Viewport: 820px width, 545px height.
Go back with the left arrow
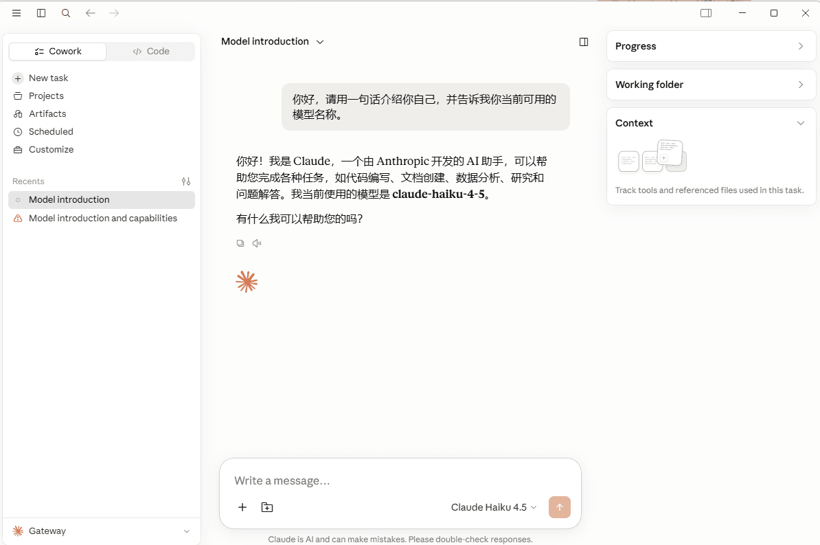tap(91, 13)
